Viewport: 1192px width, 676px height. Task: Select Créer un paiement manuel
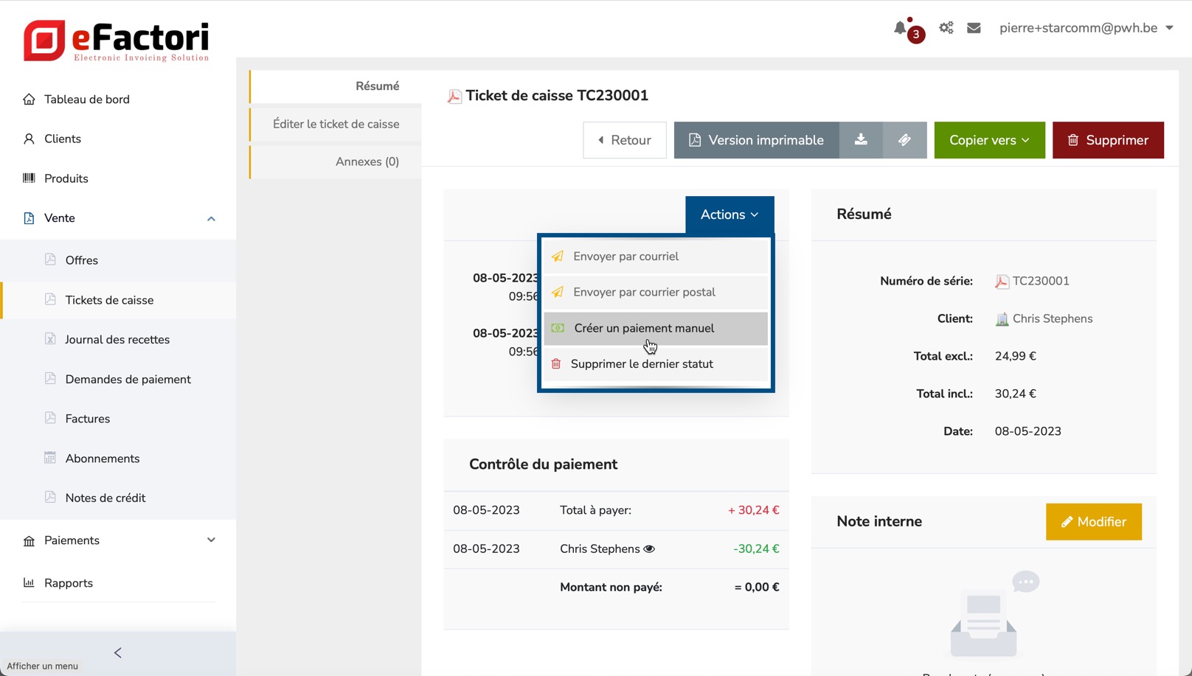click(643, 328)
